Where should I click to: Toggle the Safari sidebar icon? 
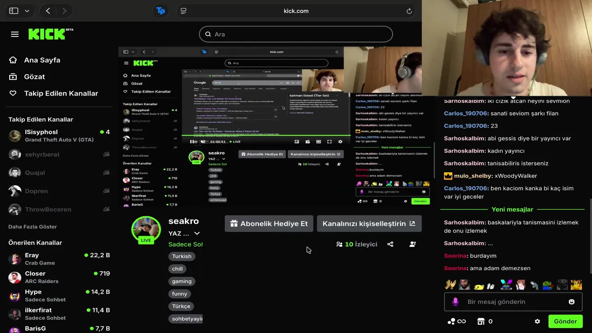[14, 11]
